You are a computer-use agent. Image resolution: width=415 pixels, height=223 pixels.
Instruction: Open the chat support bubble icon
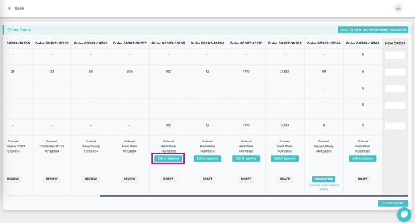pyautogui.click(x=404, y=215)
